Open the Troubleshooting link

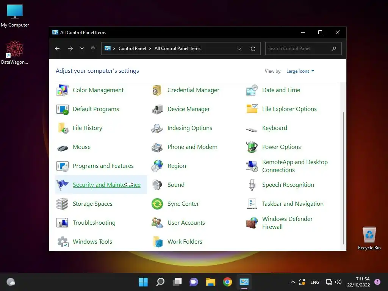94,223
